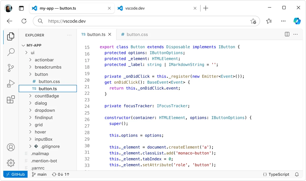Open the Search view
This screenshot has height=181, width=306.
click(11, 52)
